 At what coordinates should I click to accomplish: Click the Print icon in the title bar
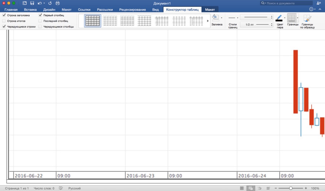click(x=57, y=3)
